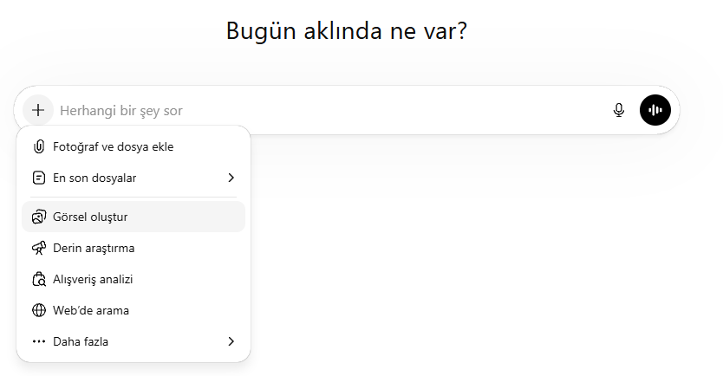The height and width of the screenshot is (376, 723).
Task: Open the Daha fazla menu entry
Action: [81, 341]
